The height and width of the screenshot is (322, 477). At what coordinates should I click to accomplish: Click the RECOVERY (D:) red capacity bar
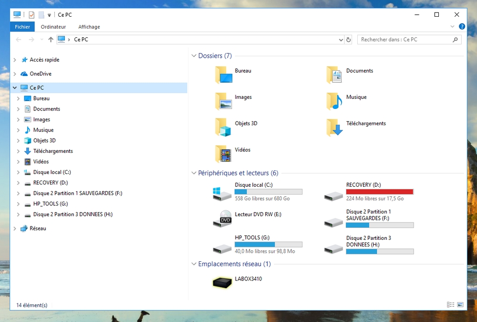pyautogui.click(x=380, y=192)
